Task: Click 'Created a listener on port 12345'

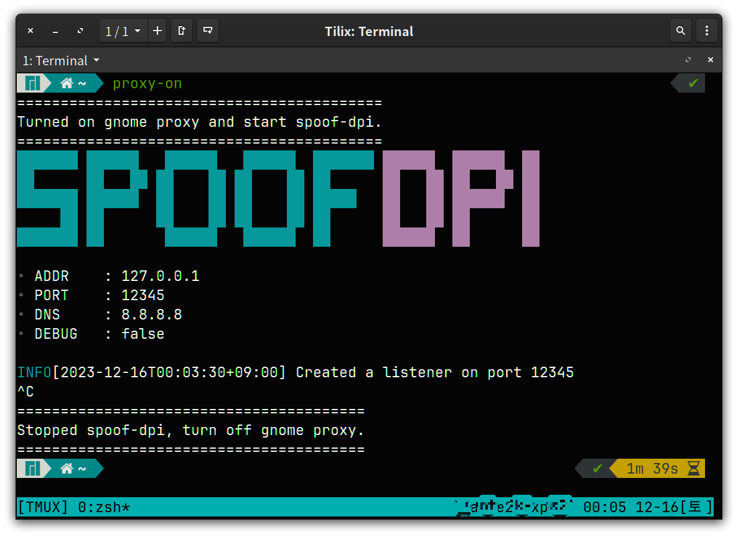Action: [435, 372]
